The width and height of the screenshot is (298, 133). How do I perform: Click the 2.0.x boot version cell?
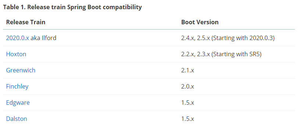(x=188, y=86)
